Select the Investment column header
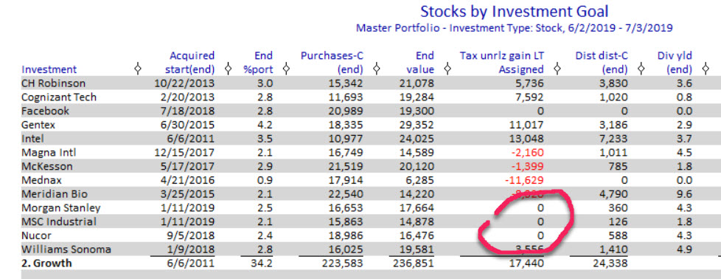Viewport: 721px width, 279px height. (49, 69)
